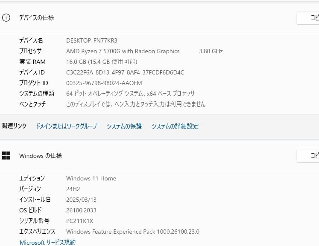Click the デバイス名 label
319x246 pixels.
(31, 40)
